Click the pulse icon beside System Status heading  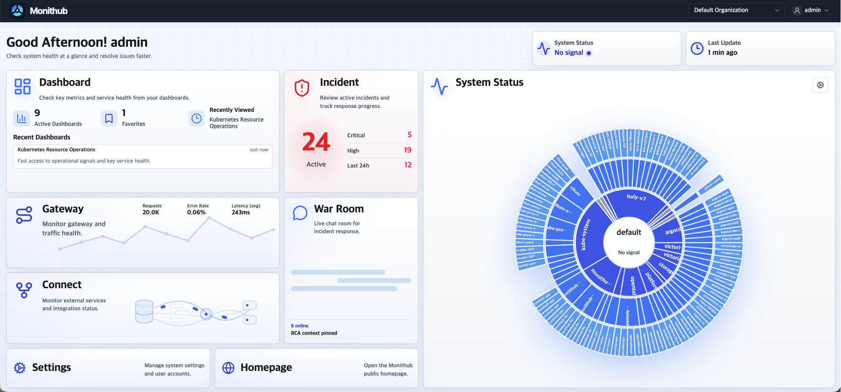coord(439,86)
